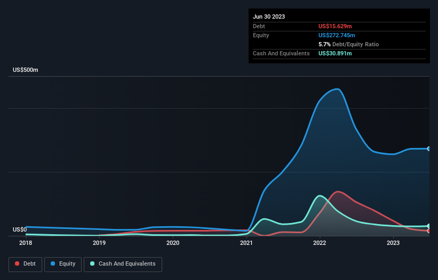Click the Debt row label in tooltip
The image size is (438, 280).
[x=259, y=26]
